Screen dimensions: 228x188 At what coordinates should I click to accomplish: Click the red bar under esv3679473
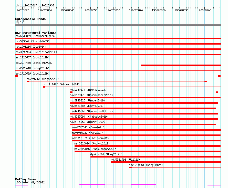click(145, 98)
